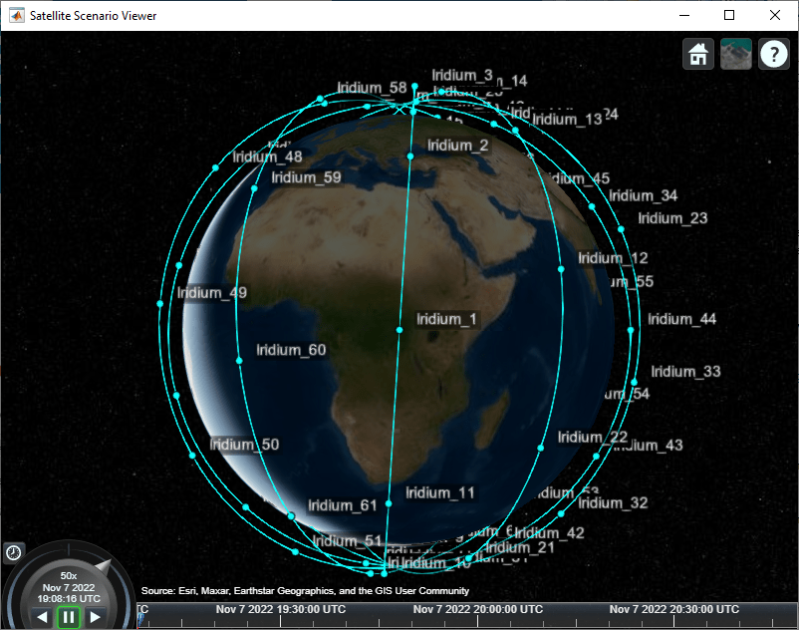The height and width of the screenshot is (630, 799).
Task: Click the clock icon on animation widget
Action: 13,553
